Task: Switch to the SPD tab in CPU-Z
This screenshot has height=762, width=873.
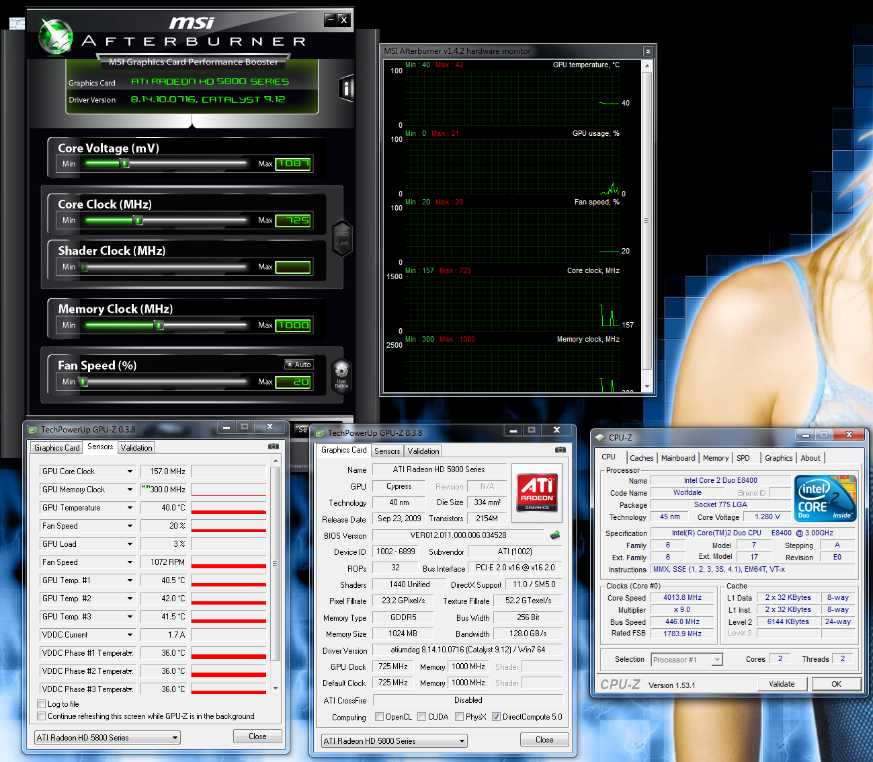Action: tap(743, 458)
